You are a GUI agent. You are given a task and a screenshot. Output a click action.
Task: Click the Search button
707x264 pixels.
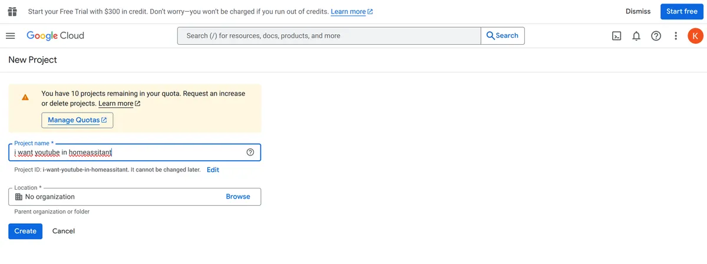[503, 36]
